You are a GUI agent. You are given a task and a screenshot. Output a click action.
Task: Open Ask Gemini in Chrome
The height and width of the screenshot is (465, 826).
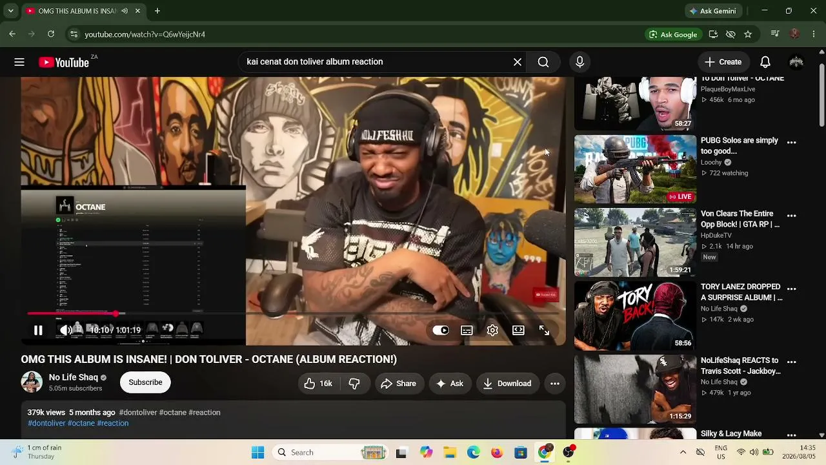(x=712, y=11)
